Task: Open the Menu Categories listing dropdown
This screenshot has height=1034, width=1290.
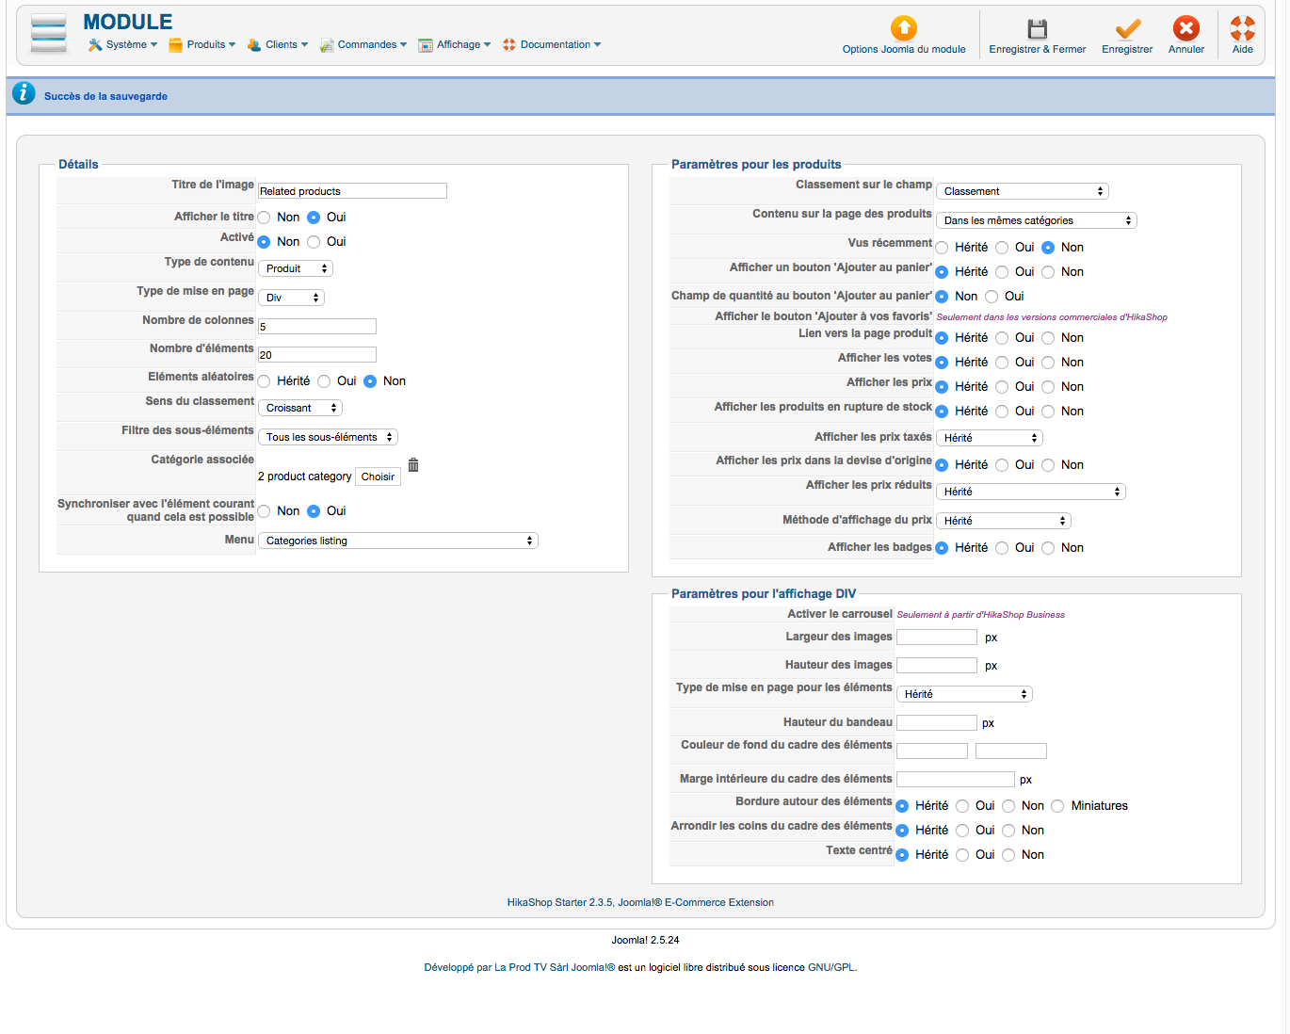Action: click(397, 541)
